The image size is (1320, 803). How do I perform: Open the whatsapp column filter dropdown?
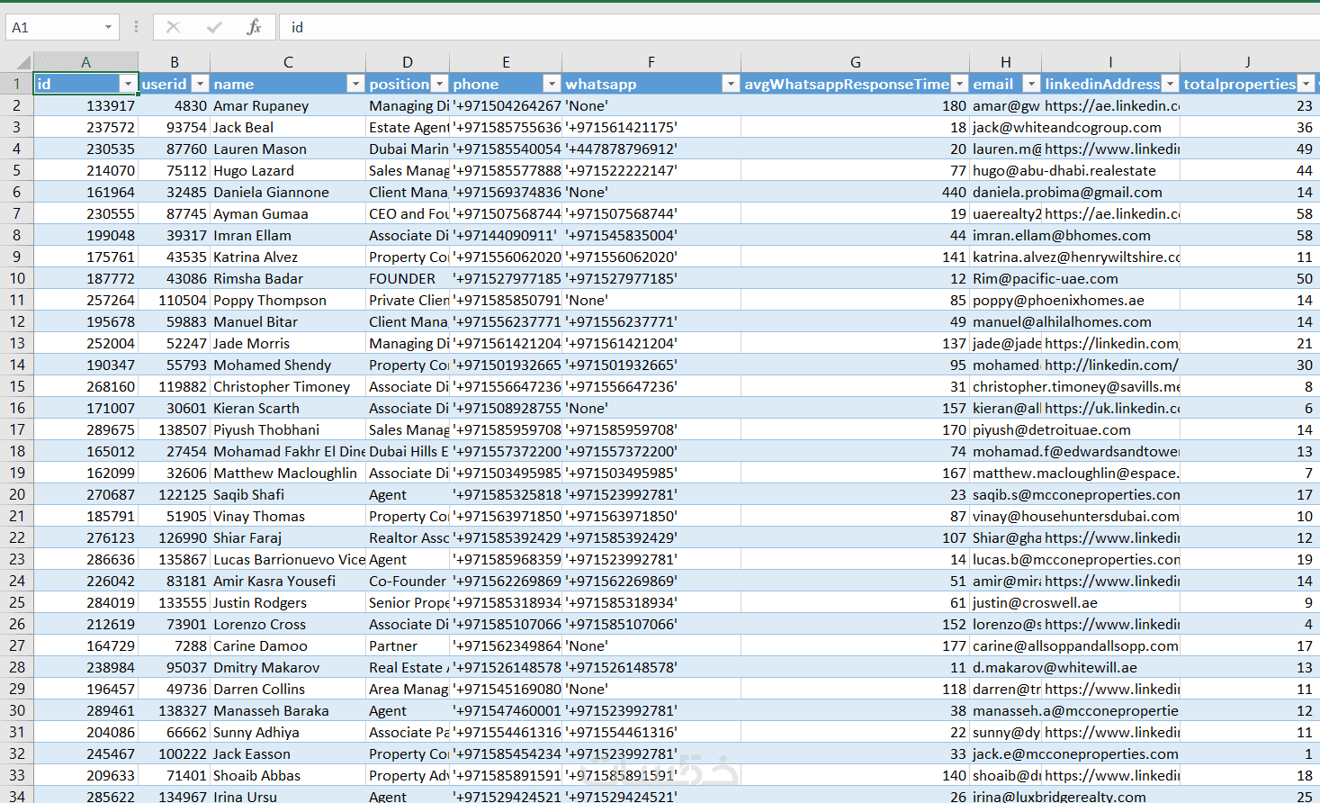click(x=731, y=84)
